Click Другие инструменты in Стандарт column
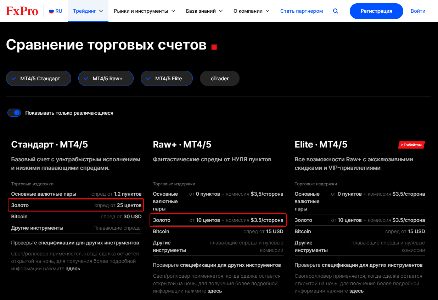Image resolution: width=438 pixels, height=300 pixels. coord(37,228)
